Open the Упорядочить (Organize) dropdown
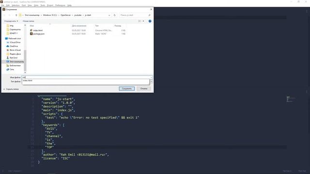Image resolution: width=310 pixels, height=174 pixels. click(11, 21)
